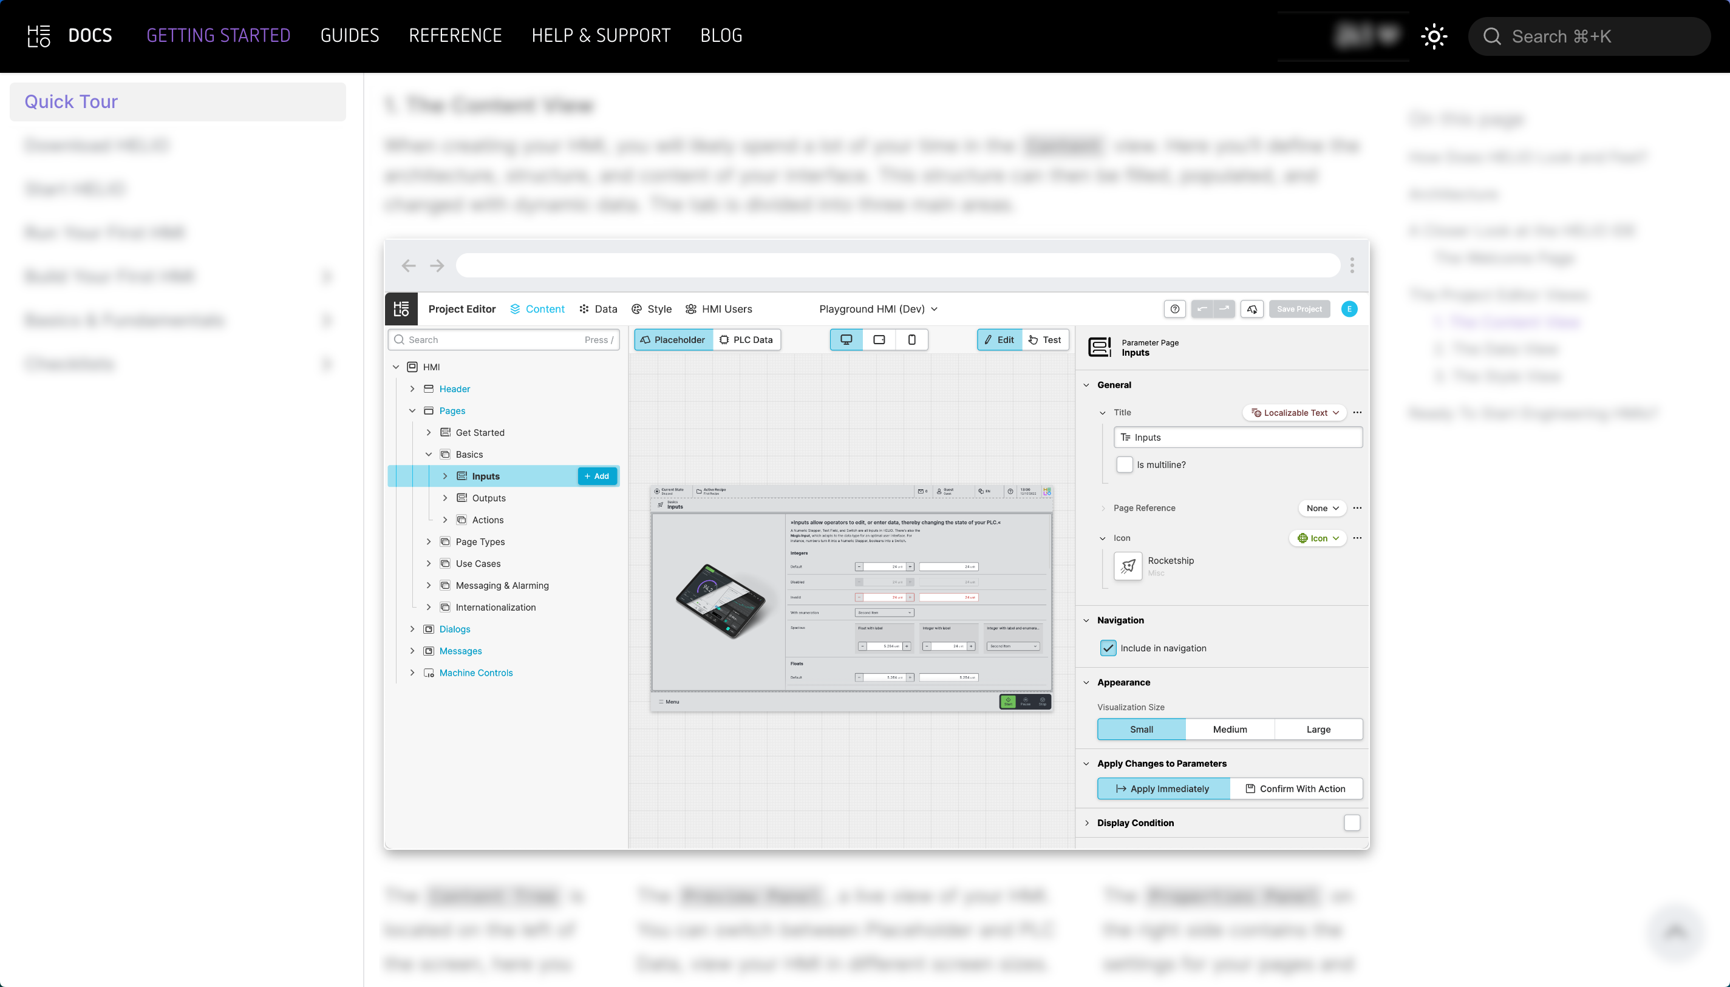Click the redo arrow icon
Viewport: 1730px width, 987px height.
pos(1224,309)
